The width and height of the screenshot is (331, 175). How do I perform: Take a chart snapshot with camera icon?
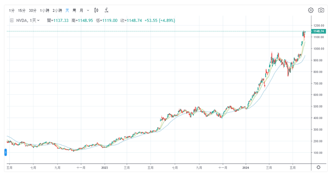coord(321,10)
